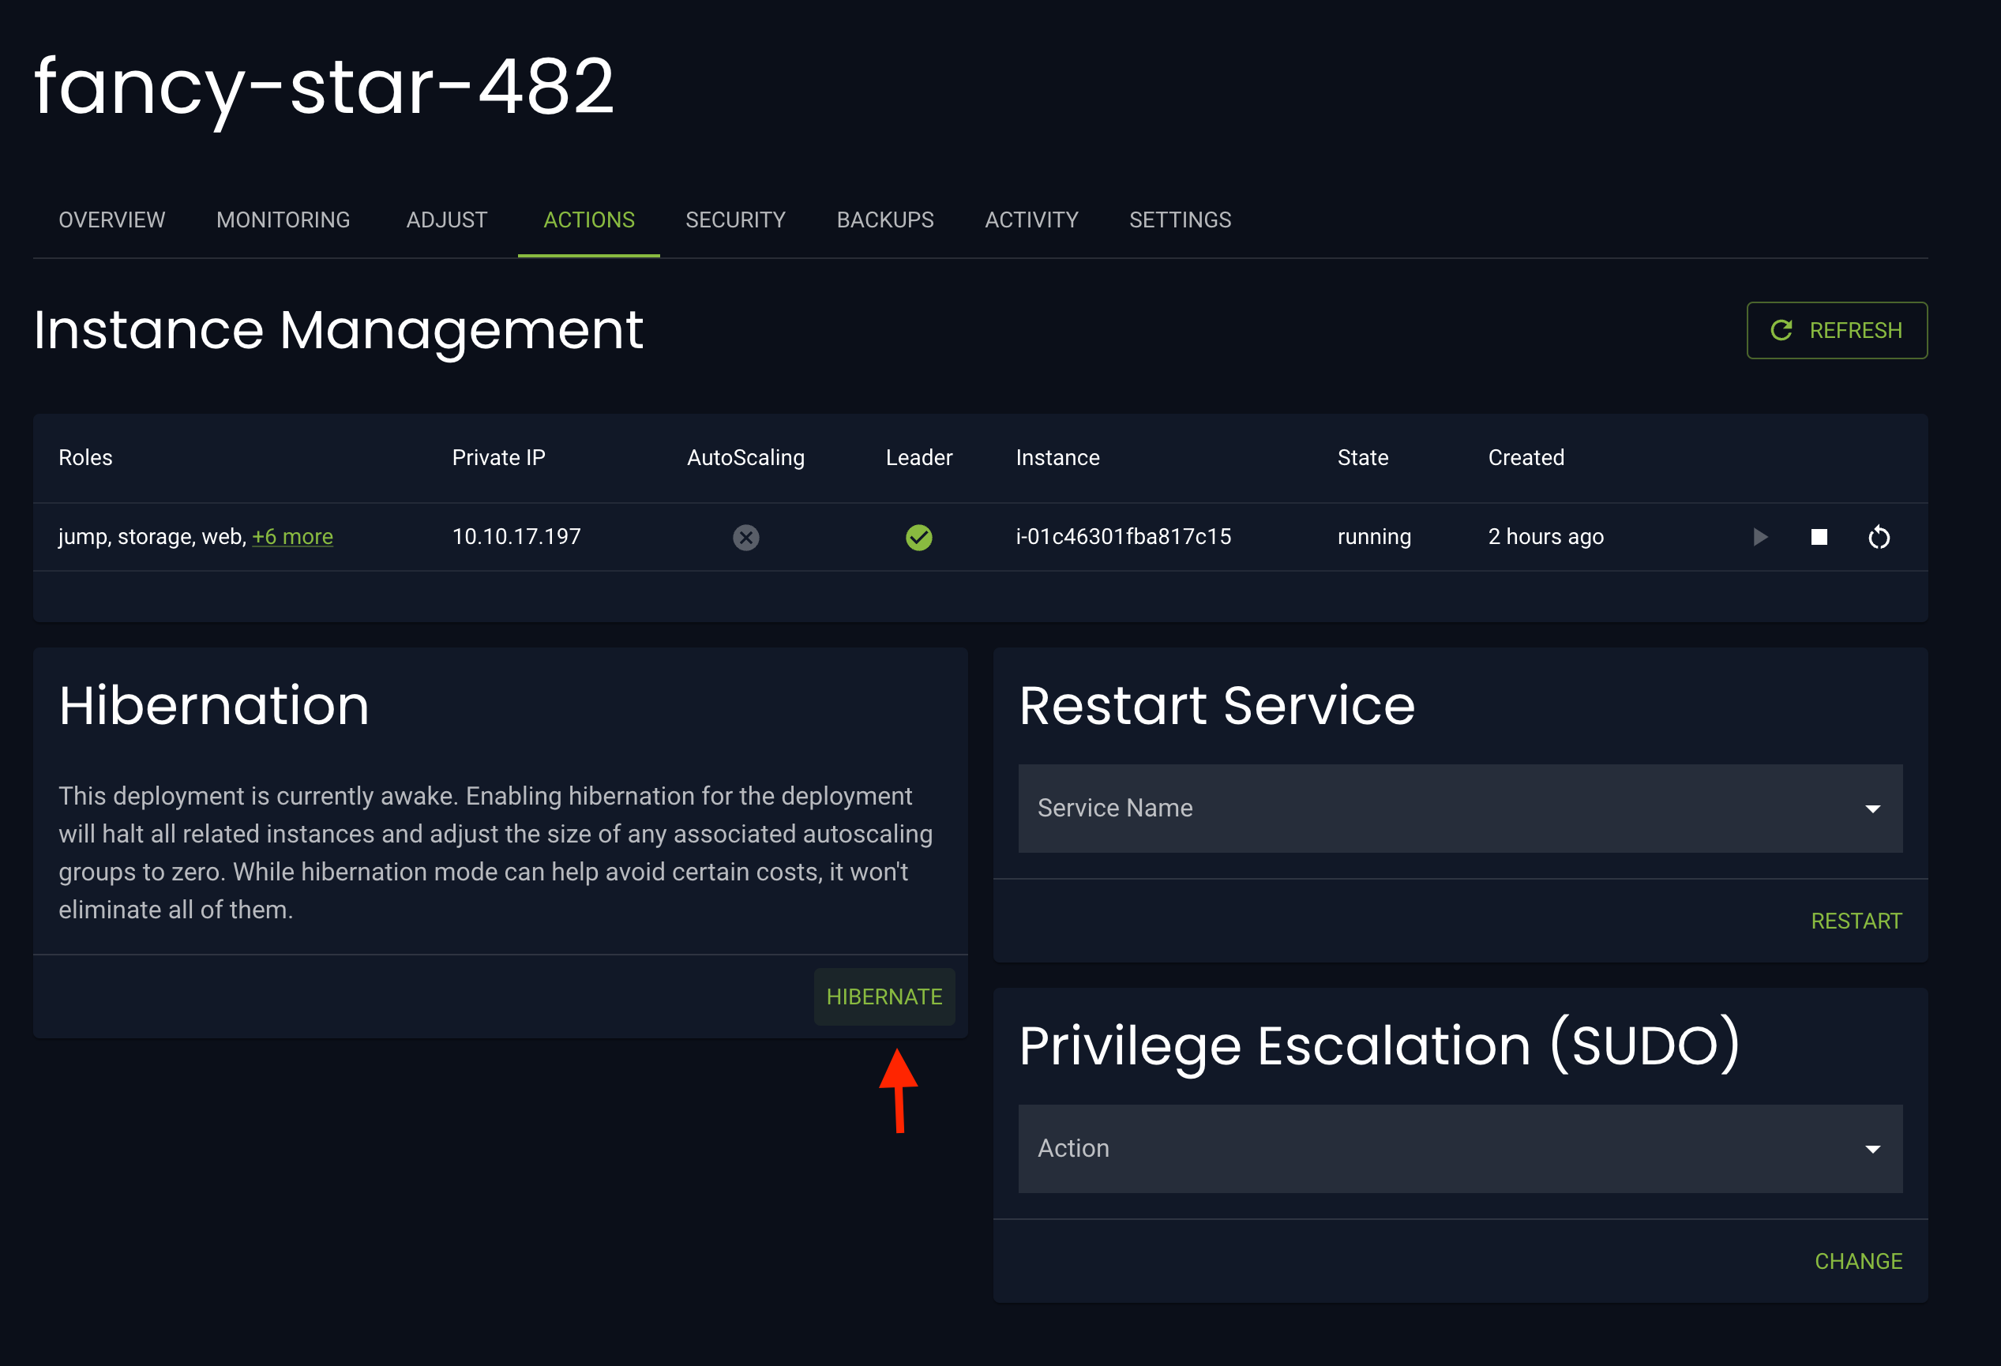This screenshot has width=2001, height=1366.
Task: Click the start instance play icon
Action: 1760,537
